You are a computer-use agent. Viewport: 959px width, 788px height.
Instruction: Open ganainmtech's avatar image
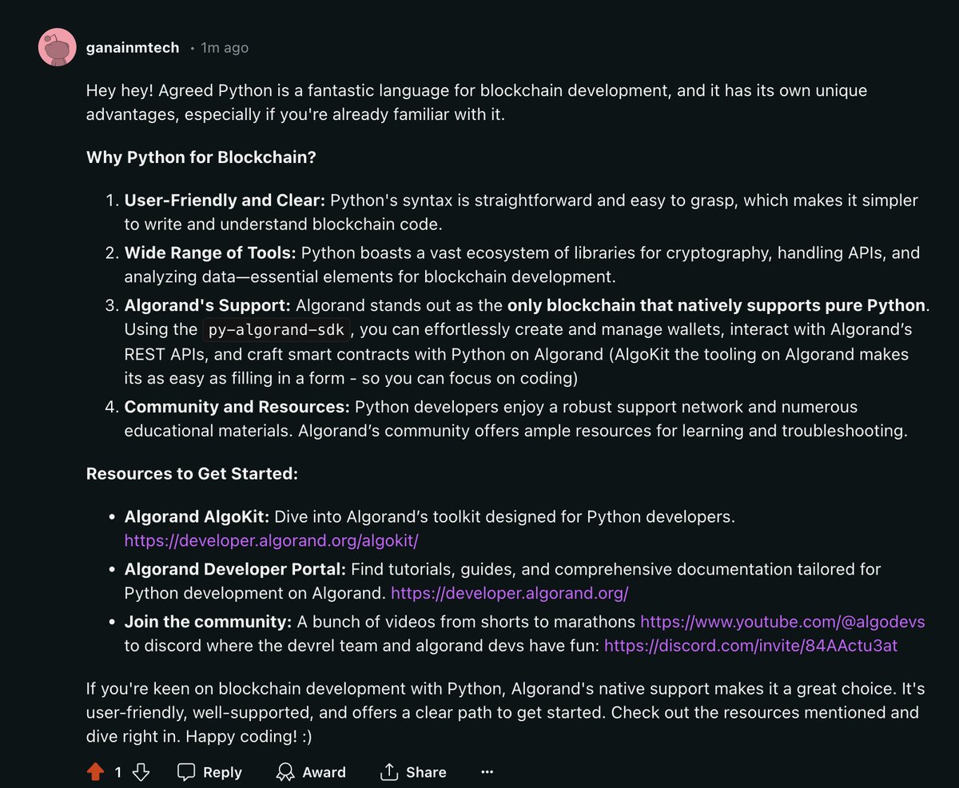[x=58, y=48]
